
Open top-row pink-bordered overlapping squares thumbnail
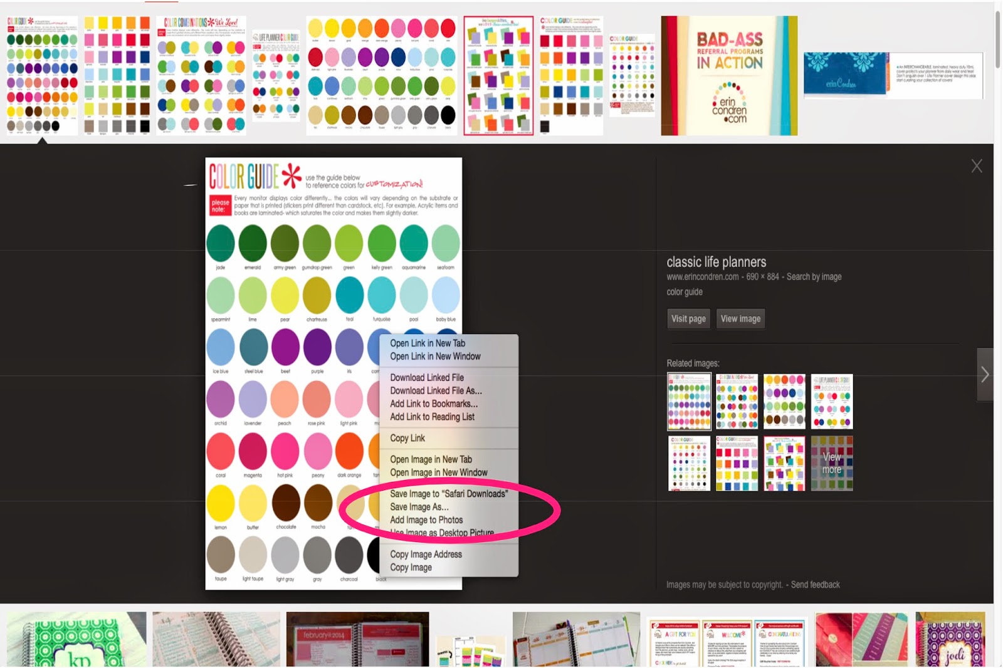[498, 76]
